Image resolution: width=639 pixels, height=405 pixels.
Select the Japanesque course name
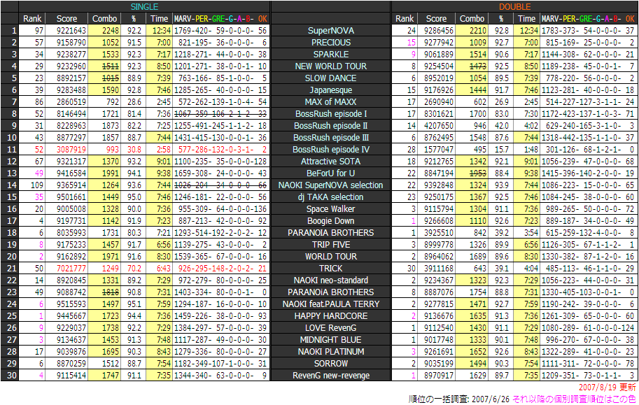pos(330,90)
